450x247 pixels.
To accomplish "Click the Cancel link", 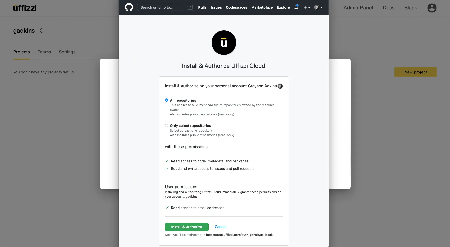I will coord(221,227).
